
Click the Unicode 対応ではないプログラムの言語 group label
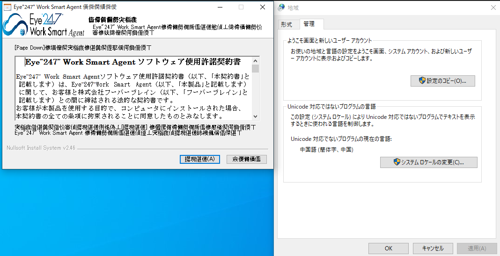point(331,107)
